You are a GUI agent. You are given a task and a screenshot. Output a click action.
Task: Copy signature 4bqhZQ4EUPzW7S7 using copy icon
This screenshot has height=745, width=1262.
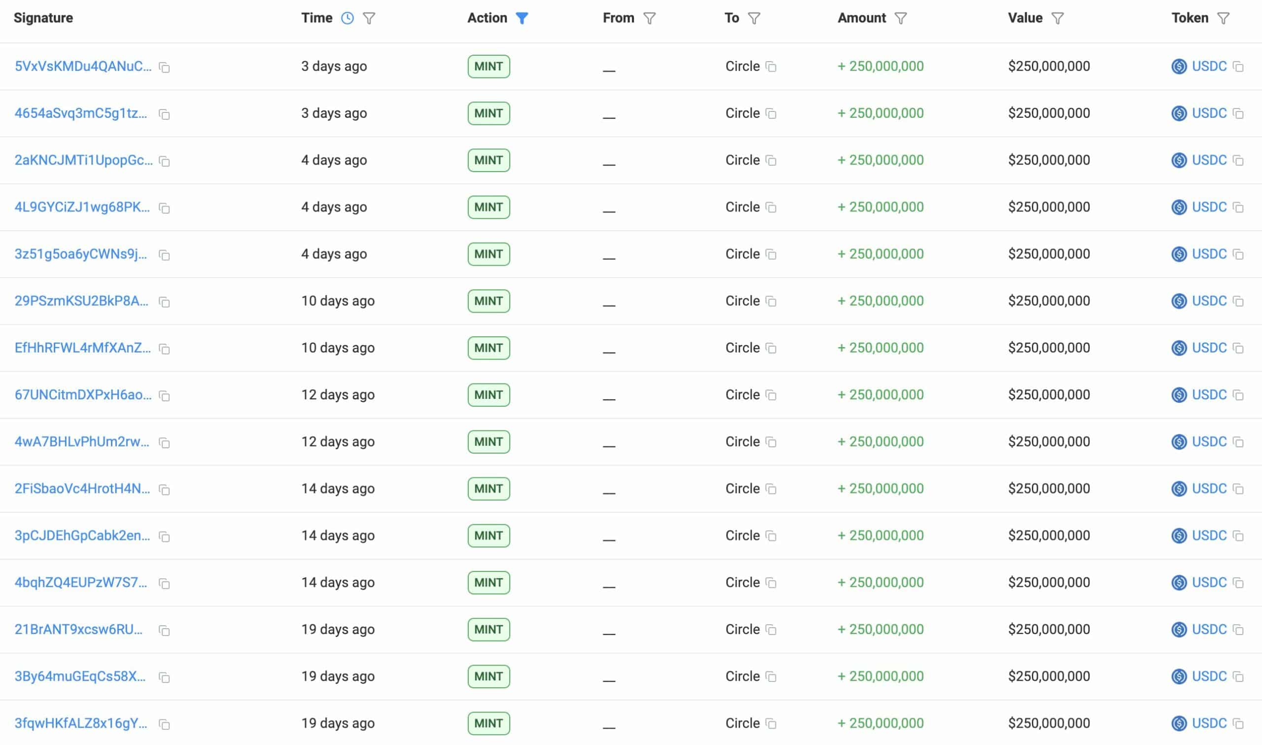pyautogui.click(x=164, y=583)
